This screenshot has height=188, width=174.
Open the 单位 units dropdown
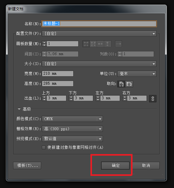click(x=137, y=74)
